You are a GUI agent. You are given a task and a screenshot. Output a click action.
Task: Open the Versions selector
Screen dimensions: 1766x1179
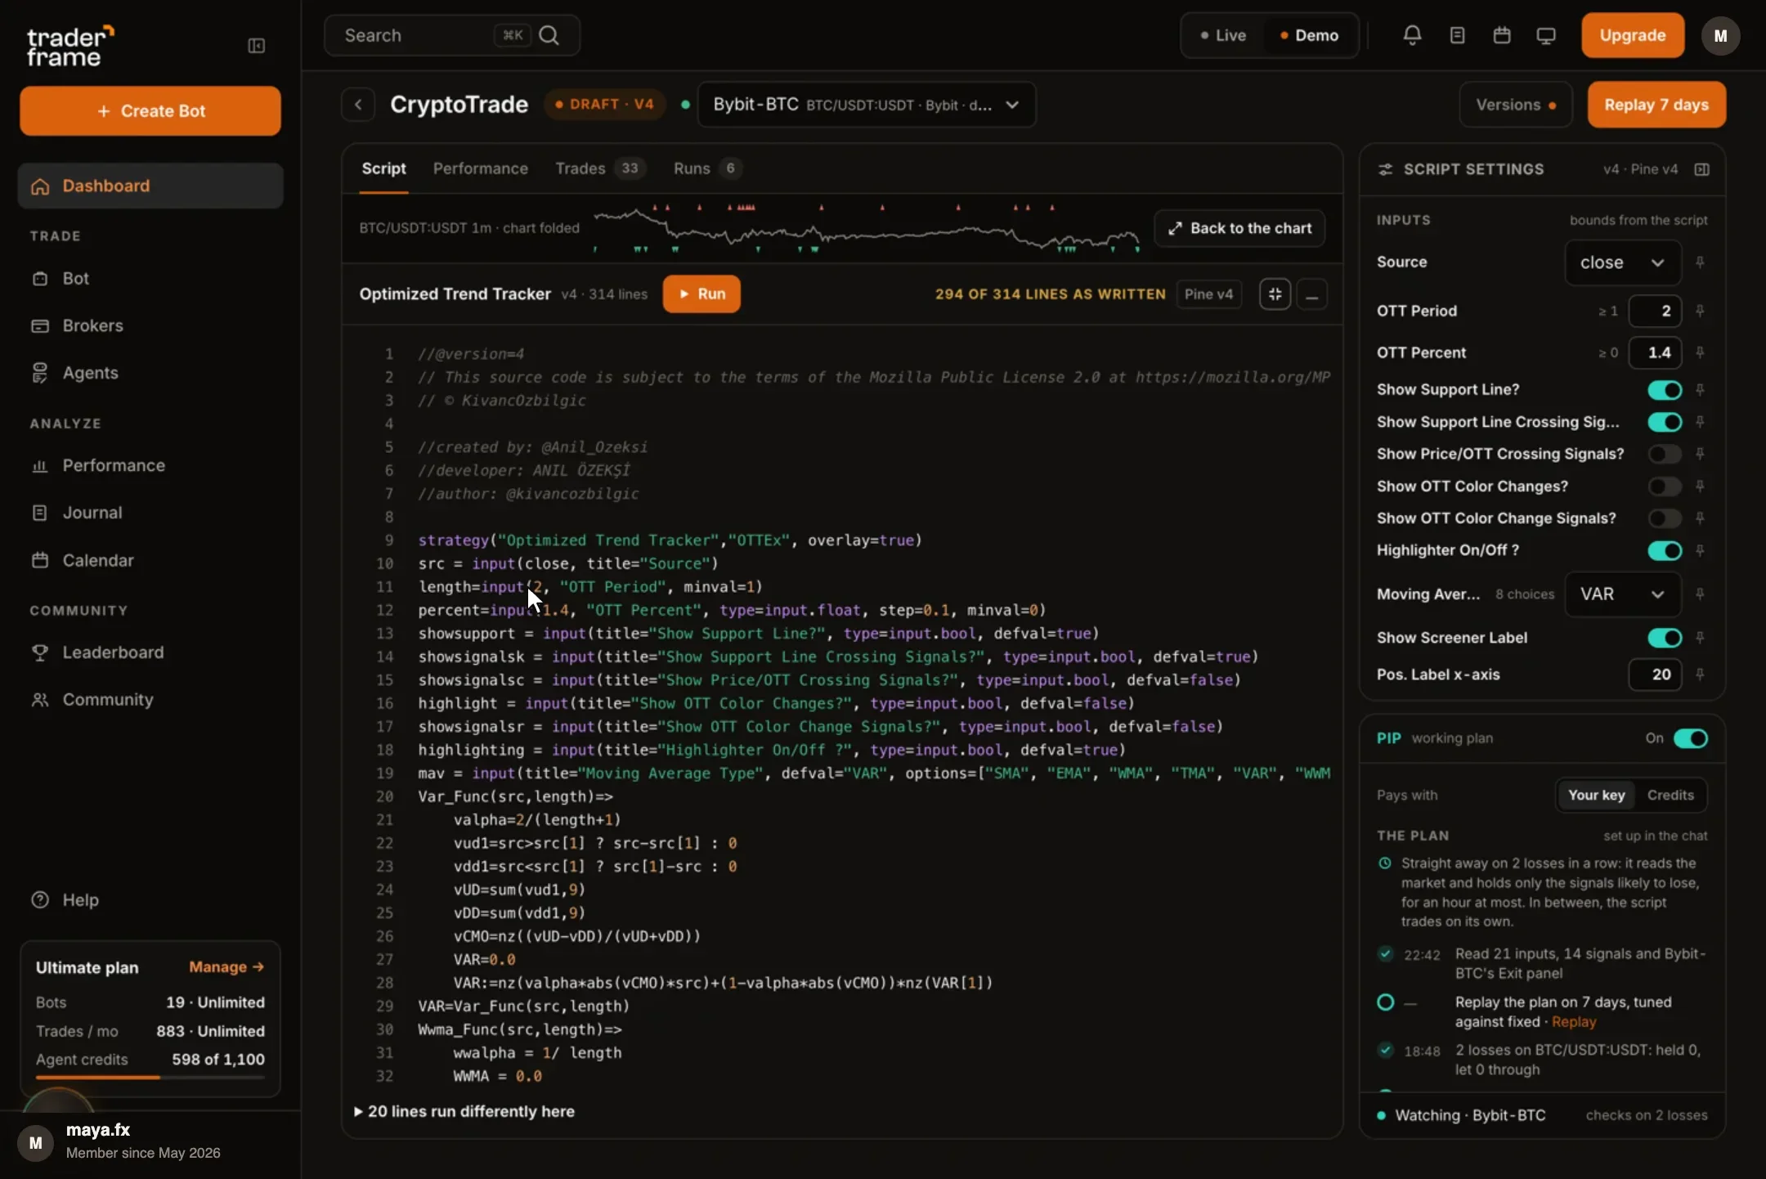(x=1515, y=105)
